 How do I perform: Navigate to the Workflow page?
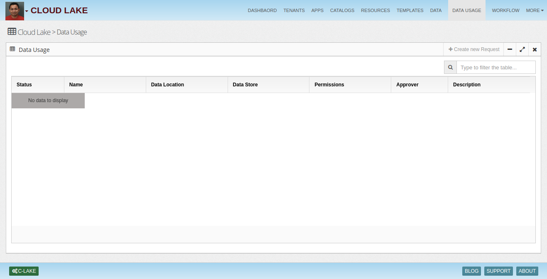click(505, 10)
